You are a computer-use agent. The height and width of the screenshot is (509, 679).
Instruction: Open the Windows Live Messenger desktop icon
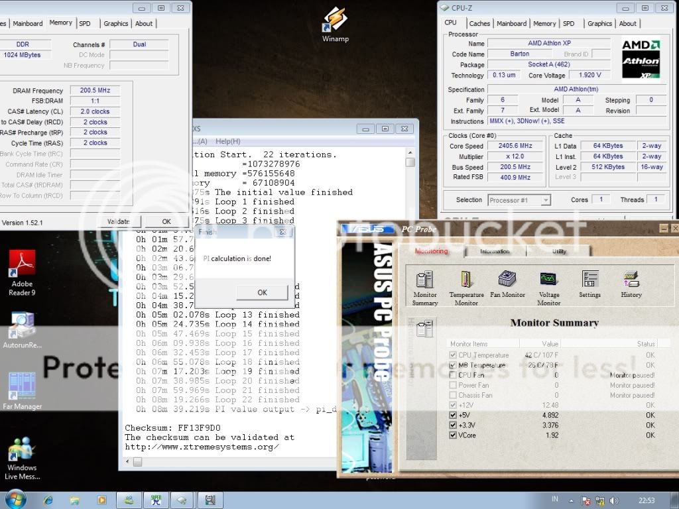pyautogui.click(x=22, y=458)
